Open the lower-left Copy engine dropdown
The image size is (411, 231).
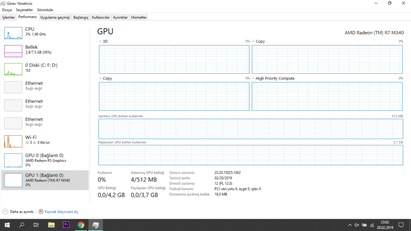[100, 78]
